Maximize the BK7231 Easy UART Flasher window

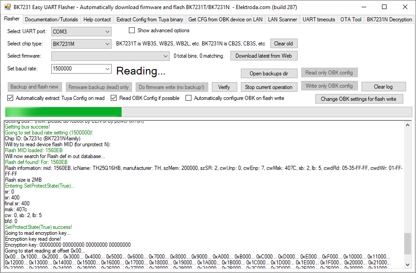click(x=384, y=7)
